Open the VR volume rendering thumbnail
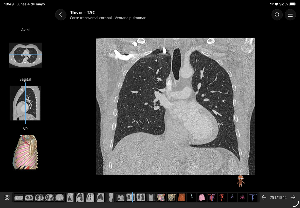300x208 pixels. pyautogui.click(x=25, y=152)
